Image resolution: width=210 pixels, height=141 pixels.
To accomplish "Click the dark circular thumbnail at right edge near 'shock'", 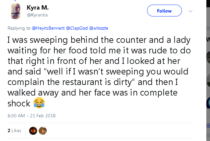I will [x=208, y=104].
